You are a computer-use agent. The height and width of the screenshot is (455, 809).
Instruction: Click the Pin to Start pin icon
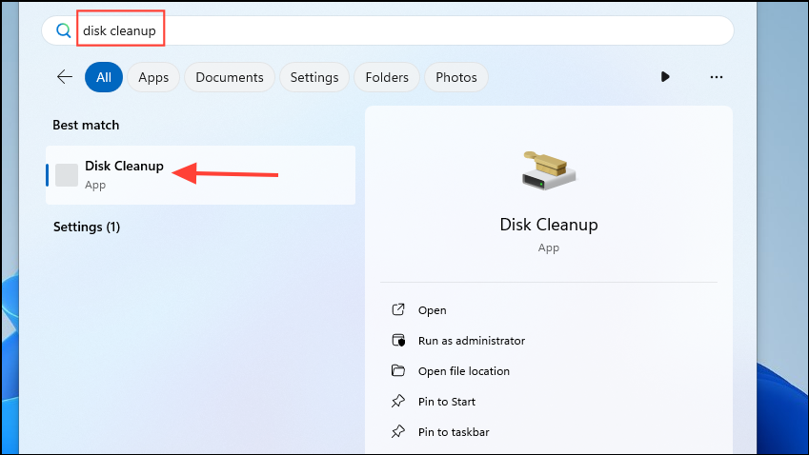(x=397, y=401)
